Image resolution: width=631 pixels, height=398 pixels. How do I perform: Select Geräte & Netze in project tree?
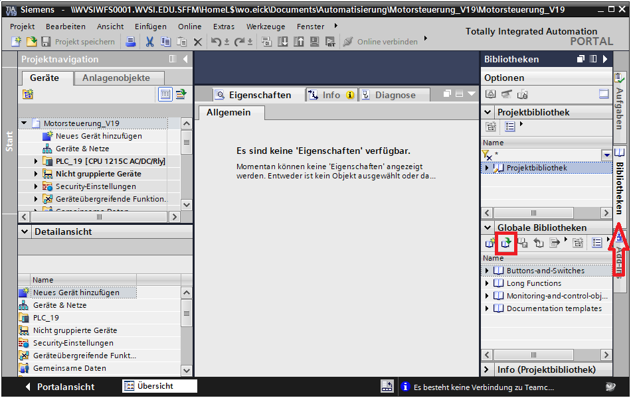pos(82,149)
